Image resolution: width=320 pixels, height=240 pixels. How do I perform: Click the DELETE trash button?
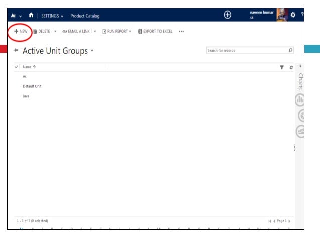click(x=42, y=31)
